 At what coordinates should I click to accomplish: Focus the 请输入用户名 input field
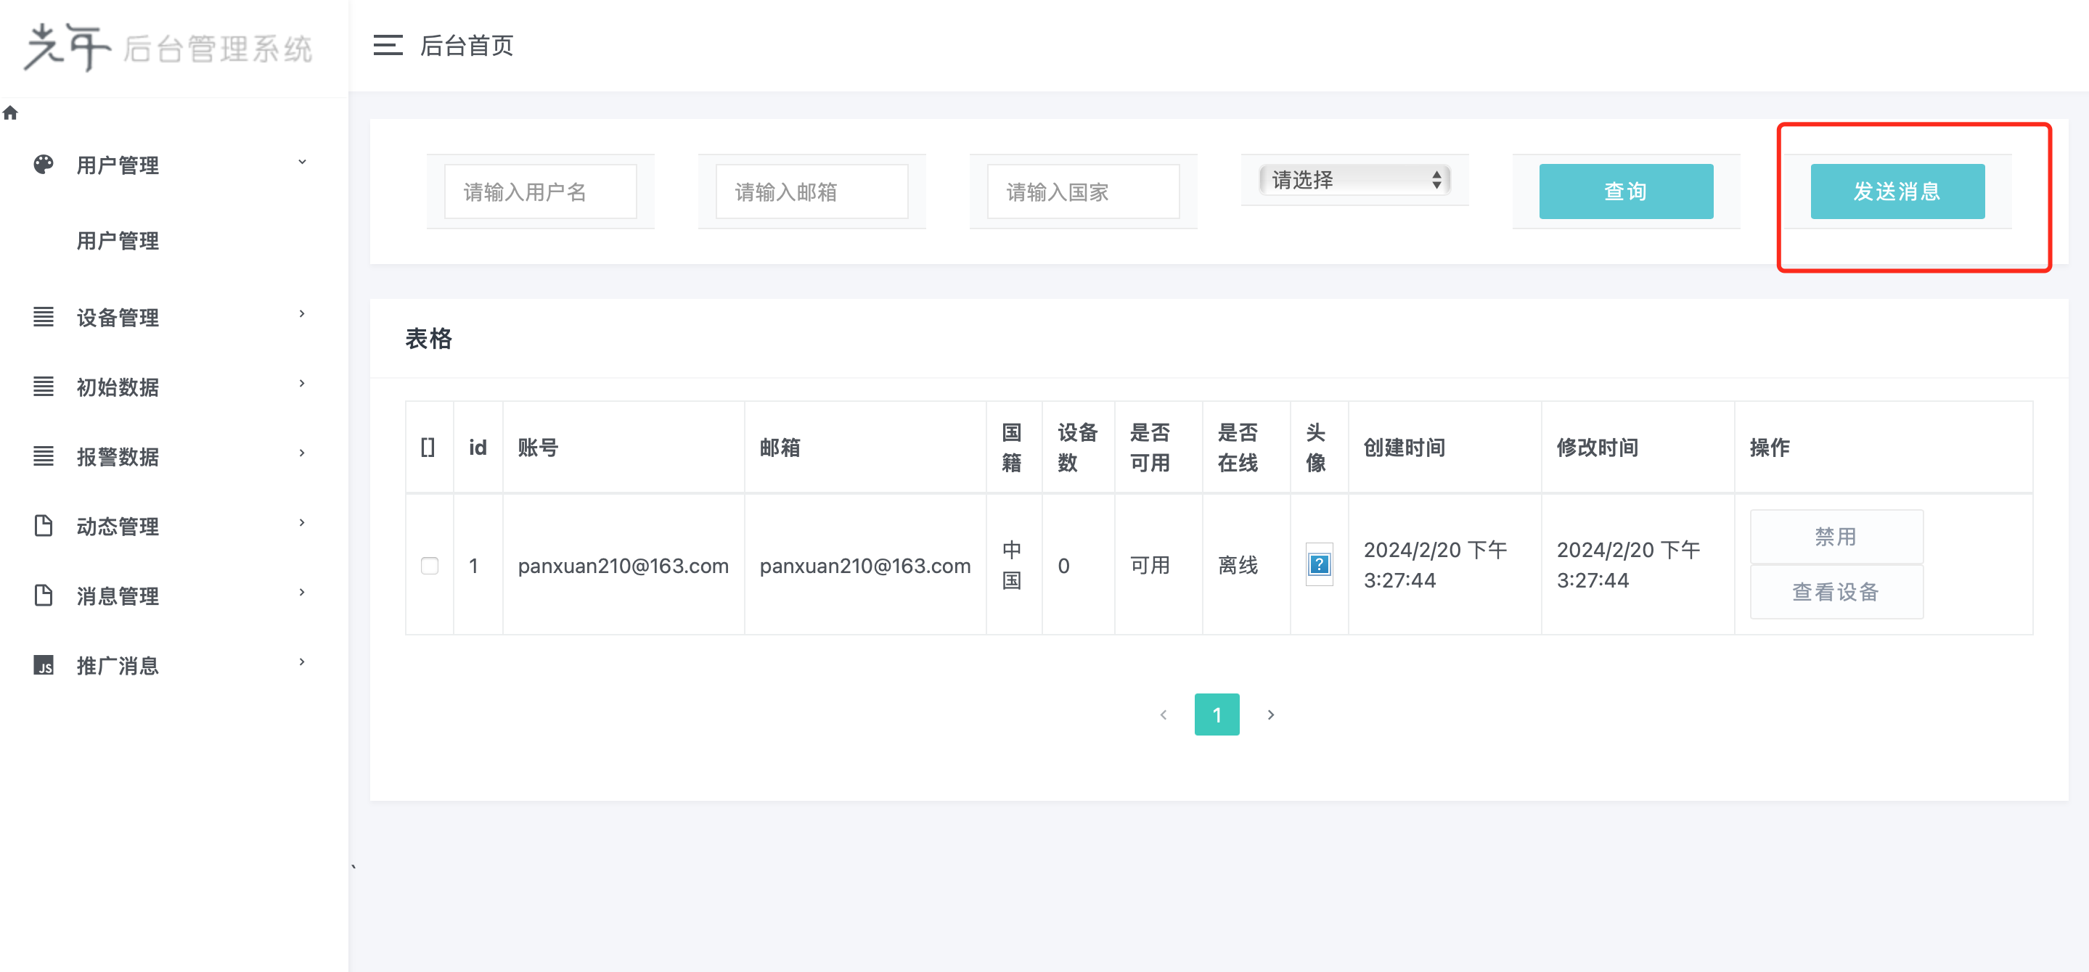coord(540,192)
